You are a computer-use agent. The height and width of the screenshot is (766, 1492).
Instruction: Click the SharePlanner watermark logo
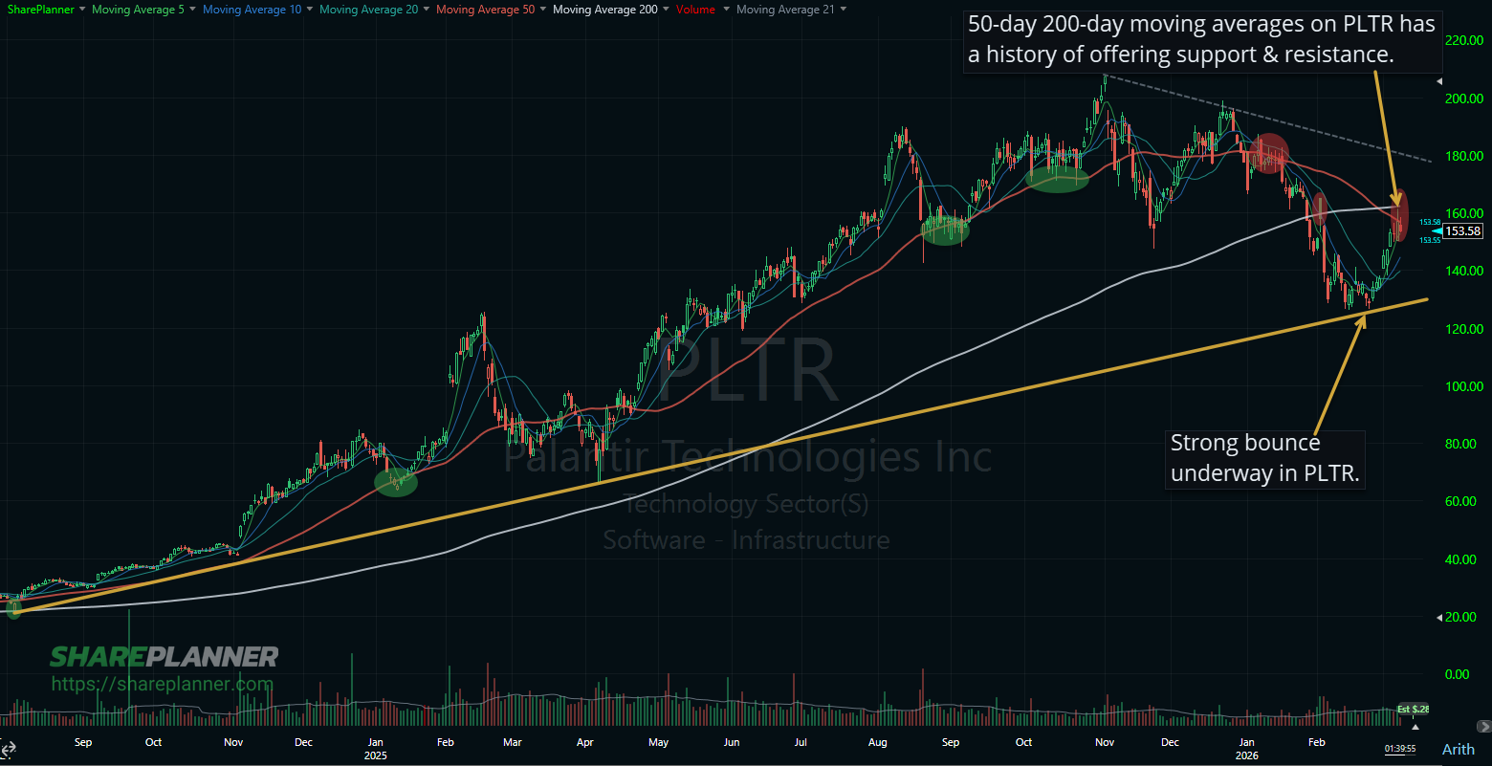click(x=165, y=657)
